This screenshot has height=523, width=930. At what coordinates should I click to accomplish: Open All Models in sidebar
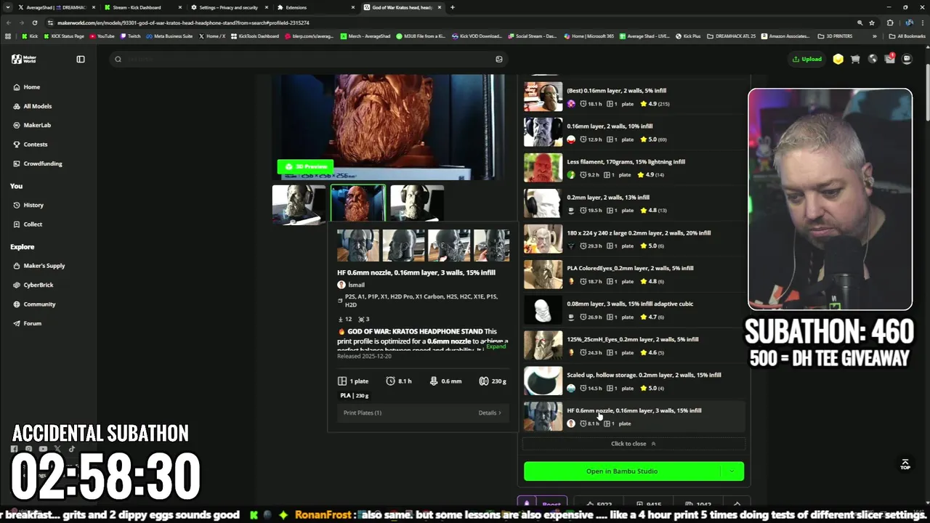tap(37, 106)
